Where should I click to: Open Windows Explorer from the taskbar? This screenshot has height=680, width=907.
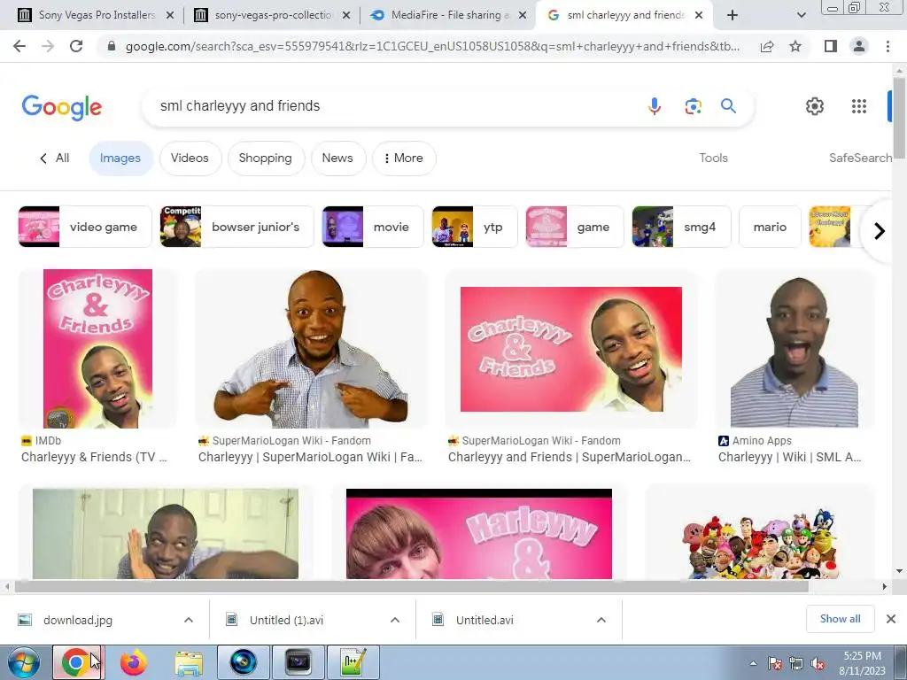click(189, 662)
